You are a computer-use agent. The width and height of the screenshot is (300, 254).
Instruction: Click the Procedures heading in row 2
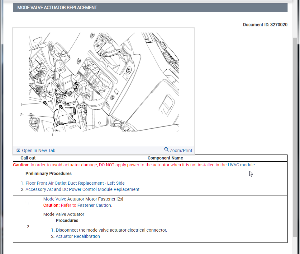(67, 221)
